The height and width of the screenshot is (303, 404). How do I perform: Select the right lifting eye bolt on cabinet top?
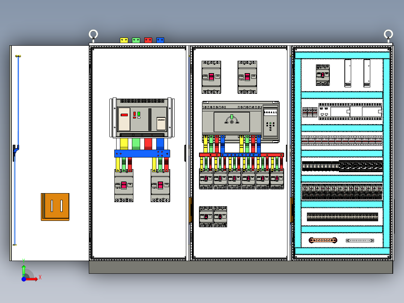(388, 35)
